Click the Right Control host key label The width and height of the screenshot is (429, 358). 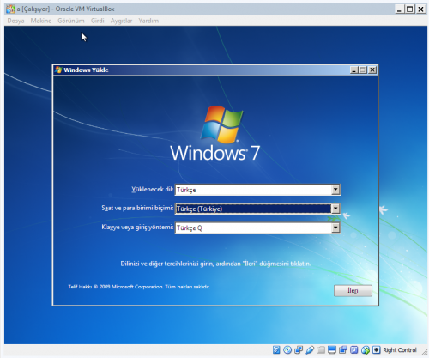400,350
